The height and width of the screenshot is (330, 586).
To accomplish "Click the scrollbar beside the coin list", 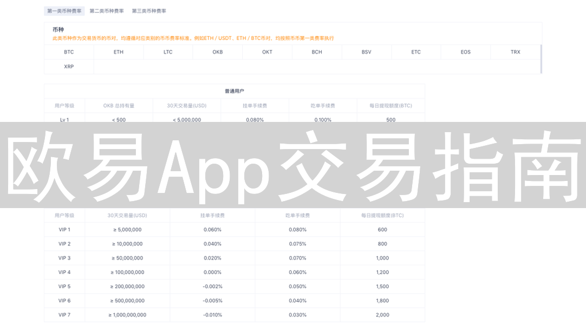I will (x=541, y=59).
